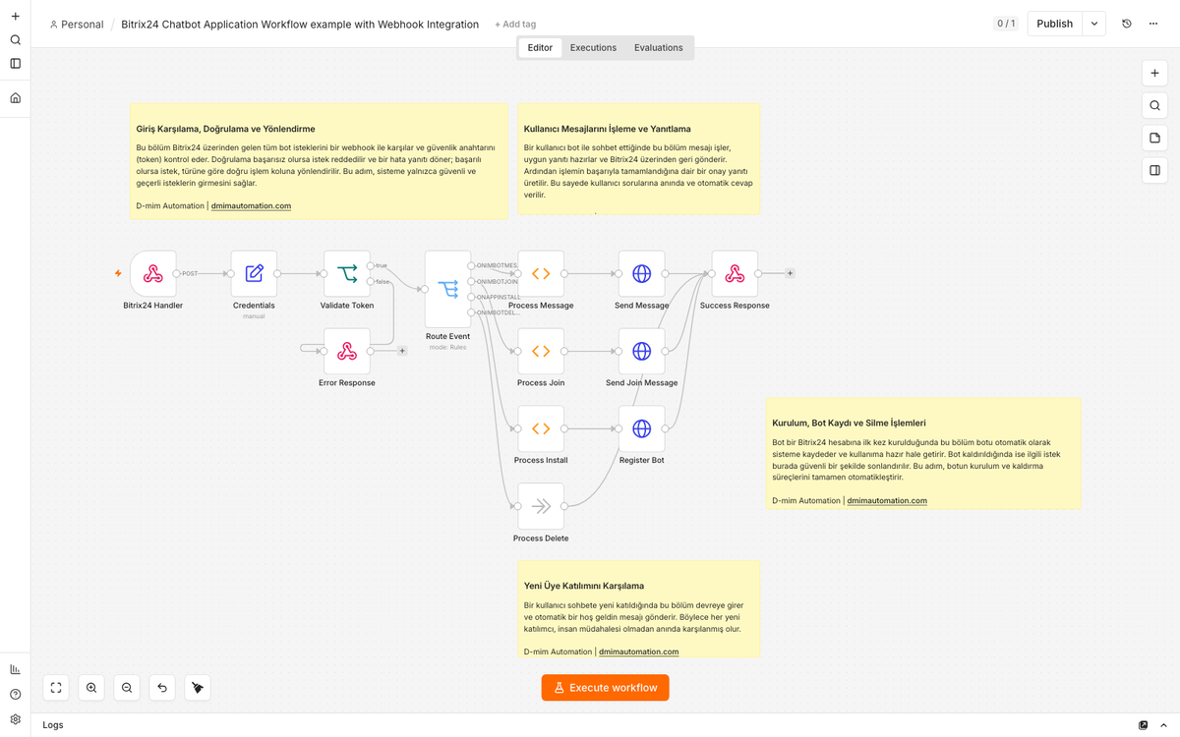Open the Personal project breadcrumb

pyautogui.click(x=77, y=25)
